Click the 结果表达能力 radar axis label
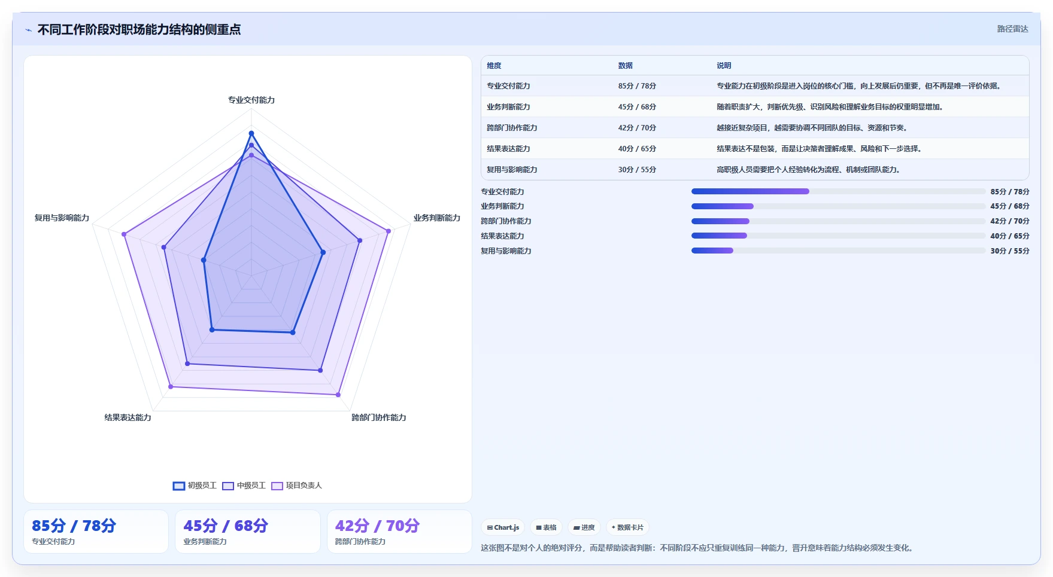The image size is (1053, 577). tap(128, 417)
